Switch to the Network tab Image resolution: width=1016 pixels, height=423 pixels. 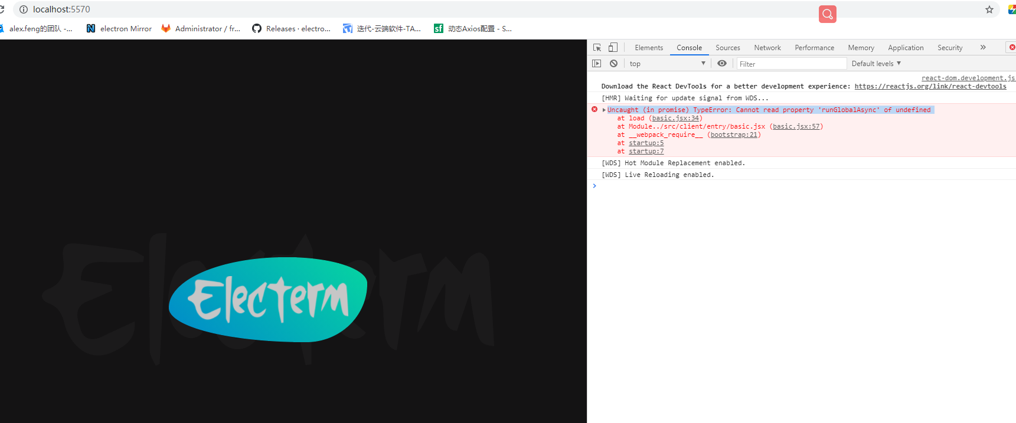pyautogui.click(x=767, y=48)
